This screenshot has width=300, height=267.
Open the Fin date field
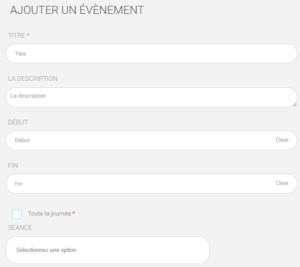click(x=138, y=184)
